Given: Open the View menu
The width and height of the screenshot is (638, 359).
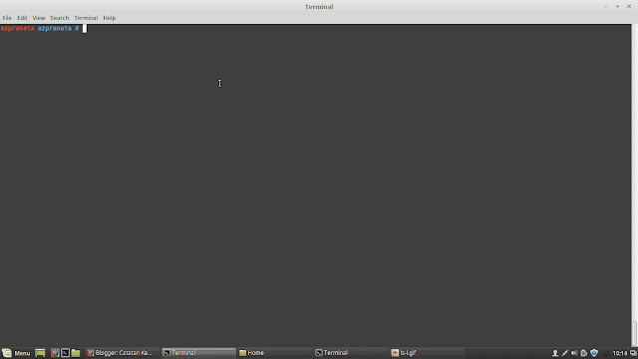Looking at the screenshot, I should click(39, 18).
